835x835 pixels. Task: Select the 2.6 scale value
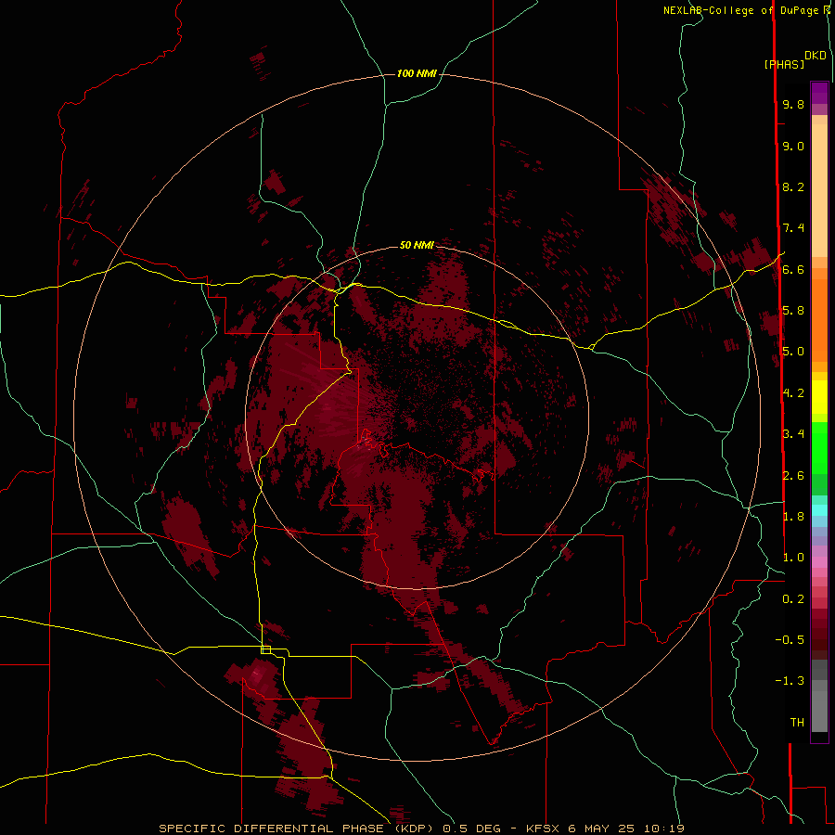793,476
